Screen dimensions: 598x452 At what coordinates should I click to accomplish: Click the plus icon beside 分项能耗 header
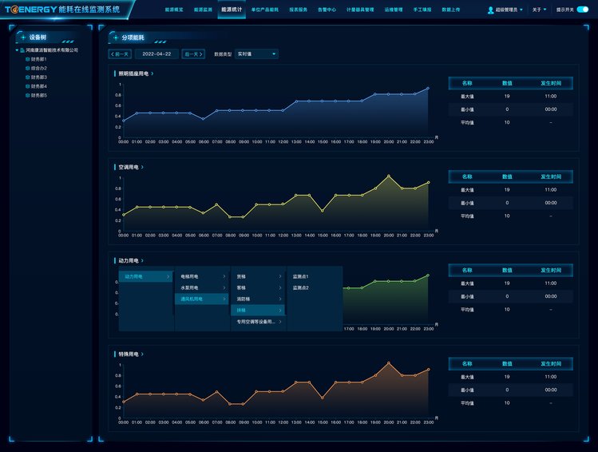click(115, 38)
